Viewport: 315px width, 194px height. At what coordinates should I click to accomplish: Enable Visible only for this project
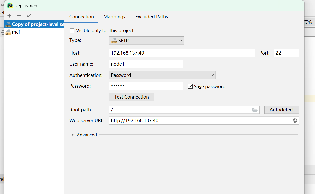[x=72, y=31]
